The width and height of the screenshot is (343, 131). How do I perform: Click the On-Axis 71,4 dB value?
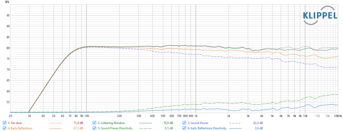pos(78,123)
